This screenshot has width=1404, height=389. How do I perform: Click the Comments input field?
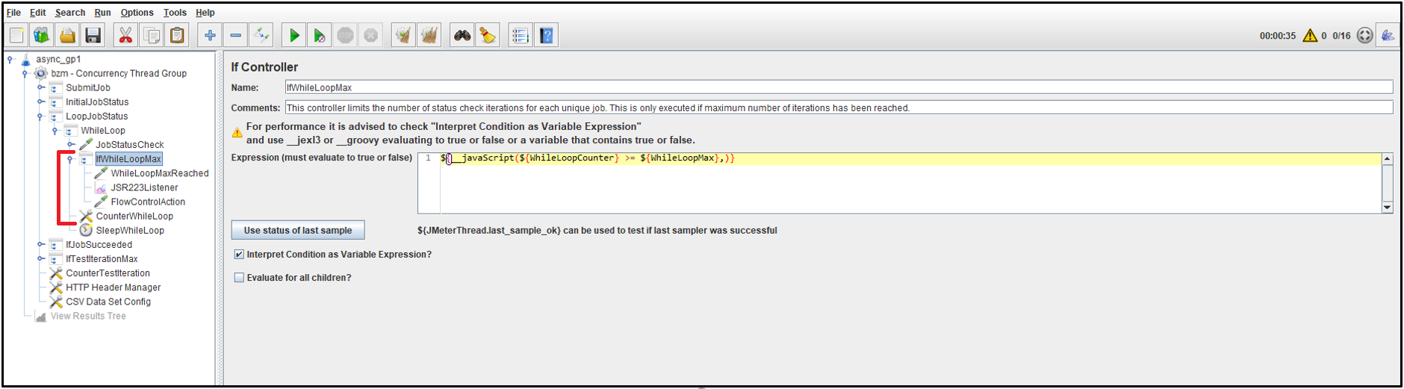pos(839,108)
